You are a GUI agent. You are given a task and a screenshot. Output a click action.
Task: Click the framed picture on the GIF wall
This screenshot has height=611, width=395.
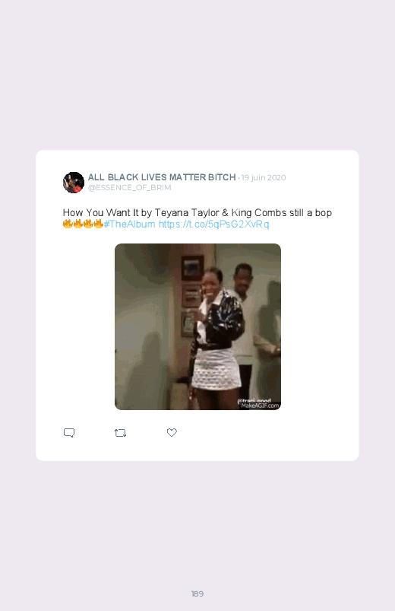coord(192,268)
